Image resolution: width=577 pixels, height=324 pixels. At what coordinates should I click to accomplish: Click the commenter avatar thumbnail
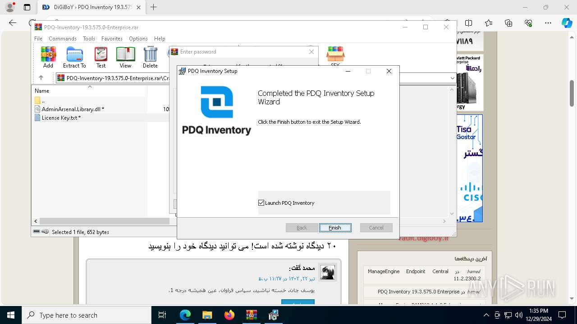coord(328,272)
